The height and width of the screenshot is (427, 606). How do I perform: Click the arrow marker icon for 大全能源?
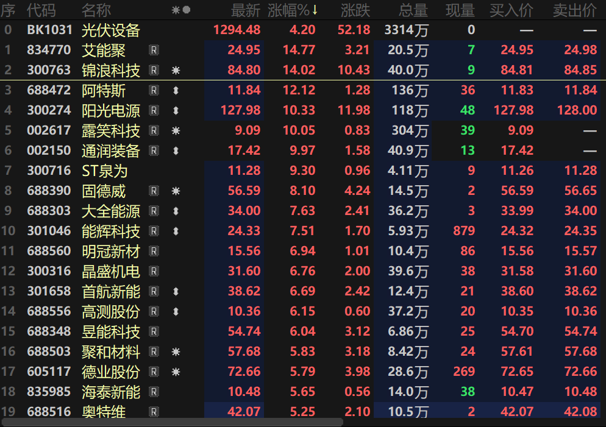[176, 211]
